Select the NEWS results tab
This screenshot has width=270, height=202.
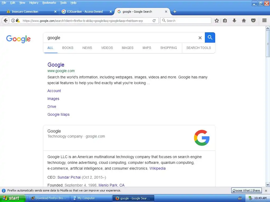pyautogui.click(x=87, y=48)
